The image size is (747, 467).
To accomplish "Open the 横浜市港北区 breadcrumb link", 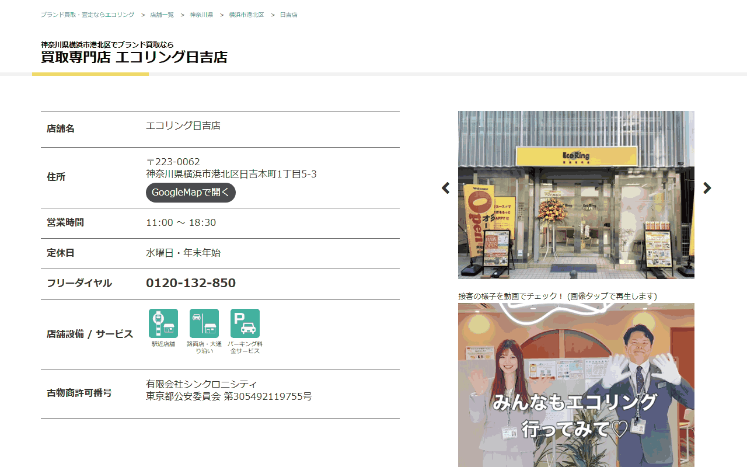I will (x=246, y=15).
